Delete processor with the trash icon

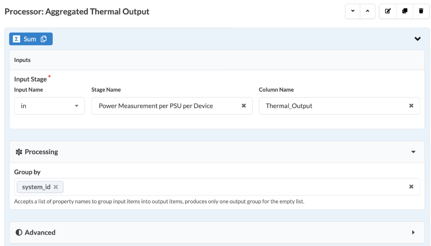point(421,11)
